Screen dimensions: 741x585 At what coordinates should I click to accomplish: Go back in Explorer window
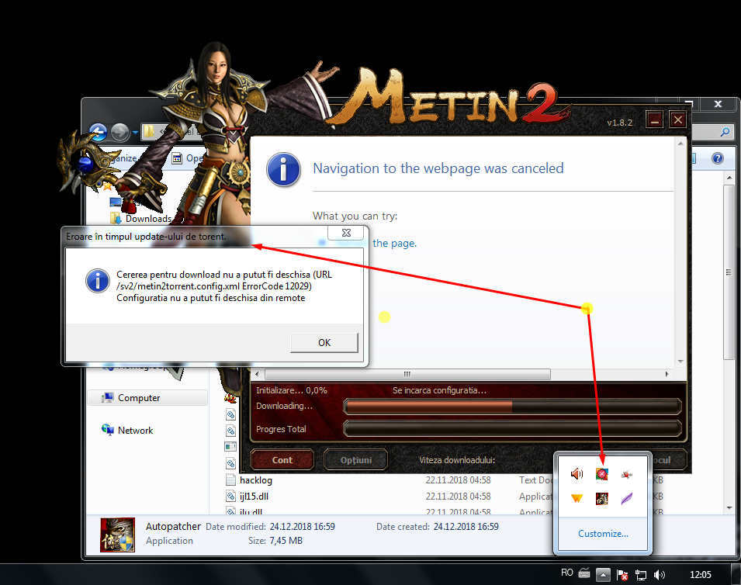[x=98, y=133]
